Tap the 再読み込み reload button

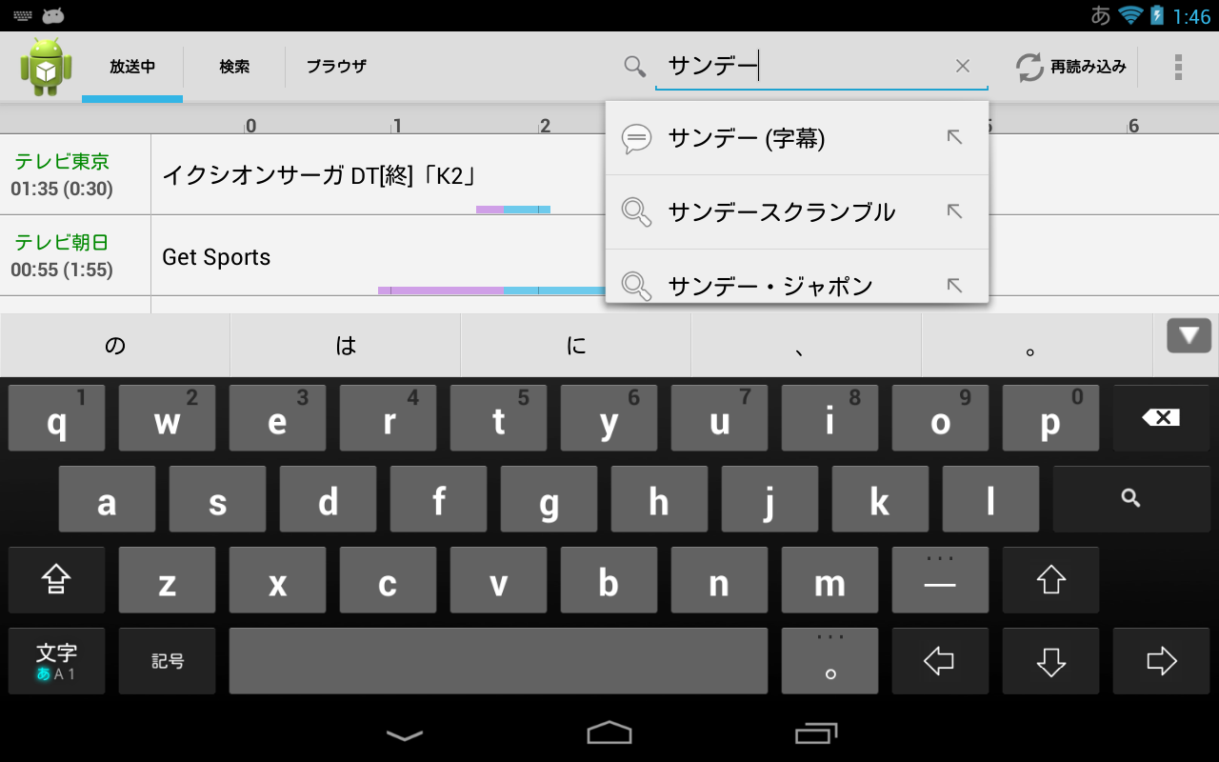1070,67
